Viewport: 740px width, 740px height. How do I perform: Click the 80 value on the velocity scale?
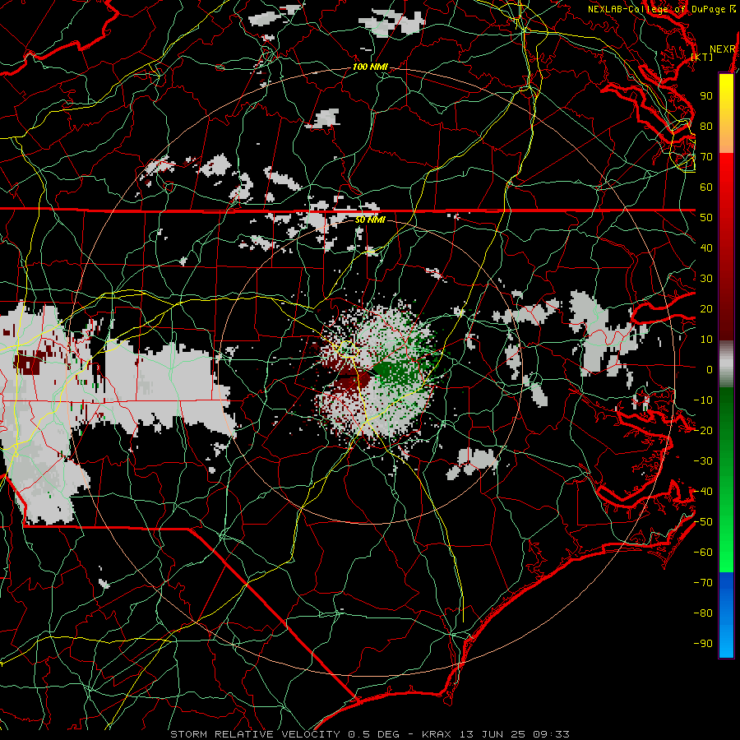click(706, 126)
